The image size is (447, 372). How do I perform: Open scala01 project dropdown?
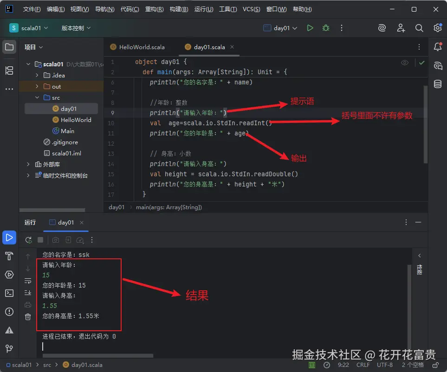(x=29, y=28)
